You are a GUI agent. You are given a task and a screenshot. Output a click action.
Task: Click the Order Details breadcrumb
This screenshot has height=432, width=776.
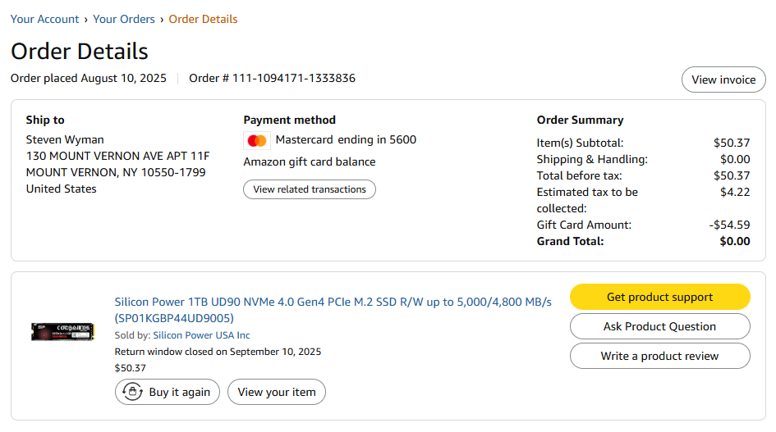coord(203,19)
